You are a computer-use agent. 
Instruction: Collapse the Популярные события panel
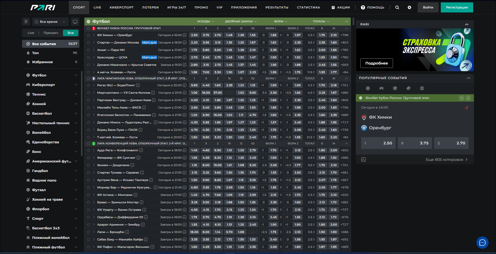(x=468, y=78)
